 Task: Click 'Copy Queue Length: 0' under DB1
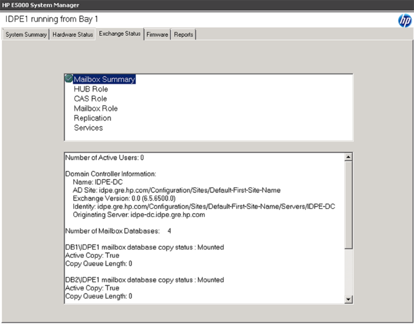[98, 264]
